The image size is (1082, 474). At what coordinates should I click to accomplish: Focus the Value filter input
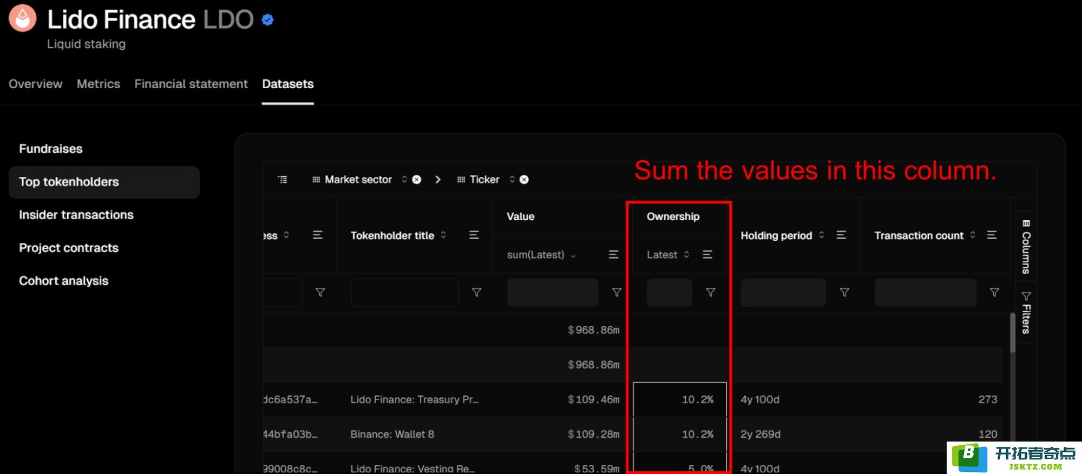click(553, 293)
